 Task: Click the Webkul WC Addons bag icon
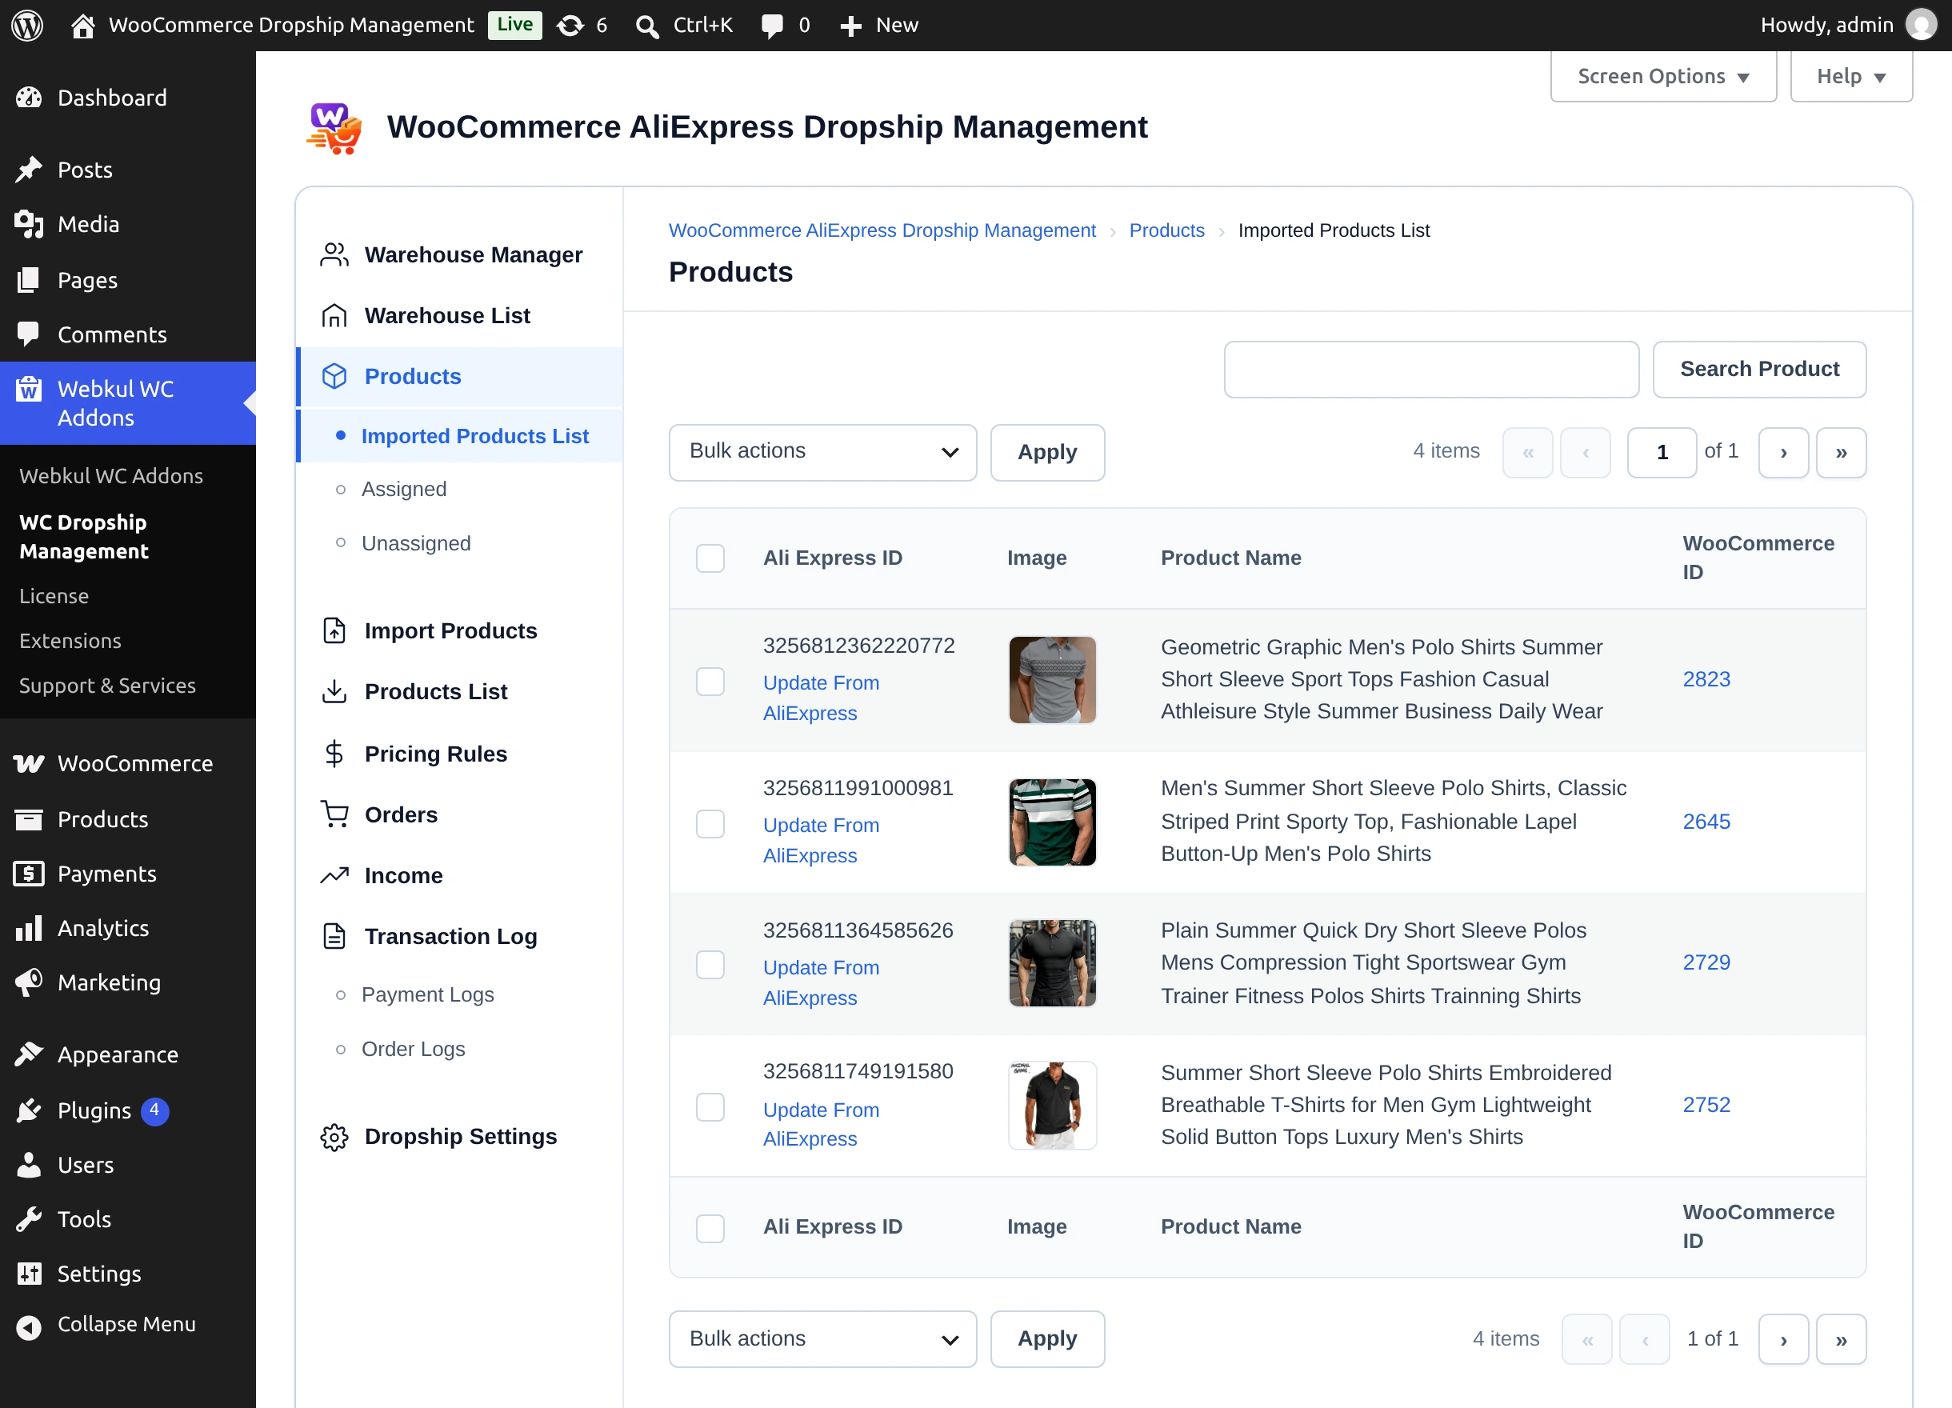pyautogui.click(x=30, y=390)
